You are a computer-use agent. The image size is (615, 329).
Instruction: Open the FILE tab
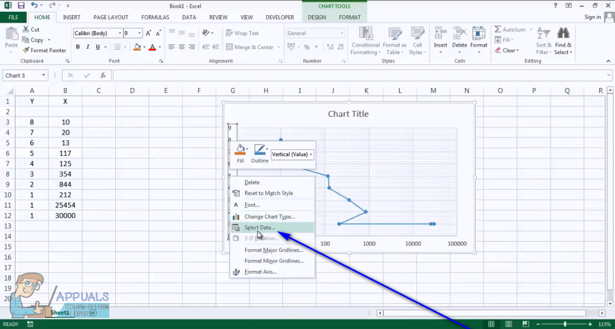tap(13, 17)
